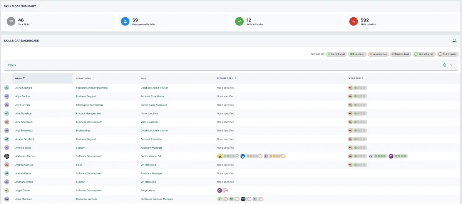Click the Filters label
462x204 pixels.
pos(12,65)
